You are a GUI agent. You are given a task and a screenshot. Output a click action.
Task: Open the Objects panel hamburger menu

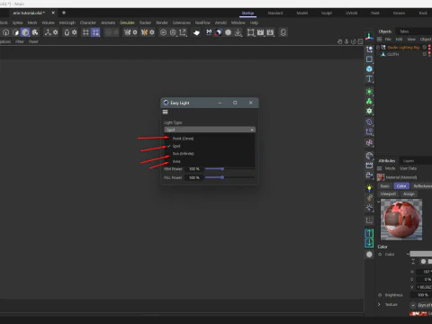[x=380, y=40]
